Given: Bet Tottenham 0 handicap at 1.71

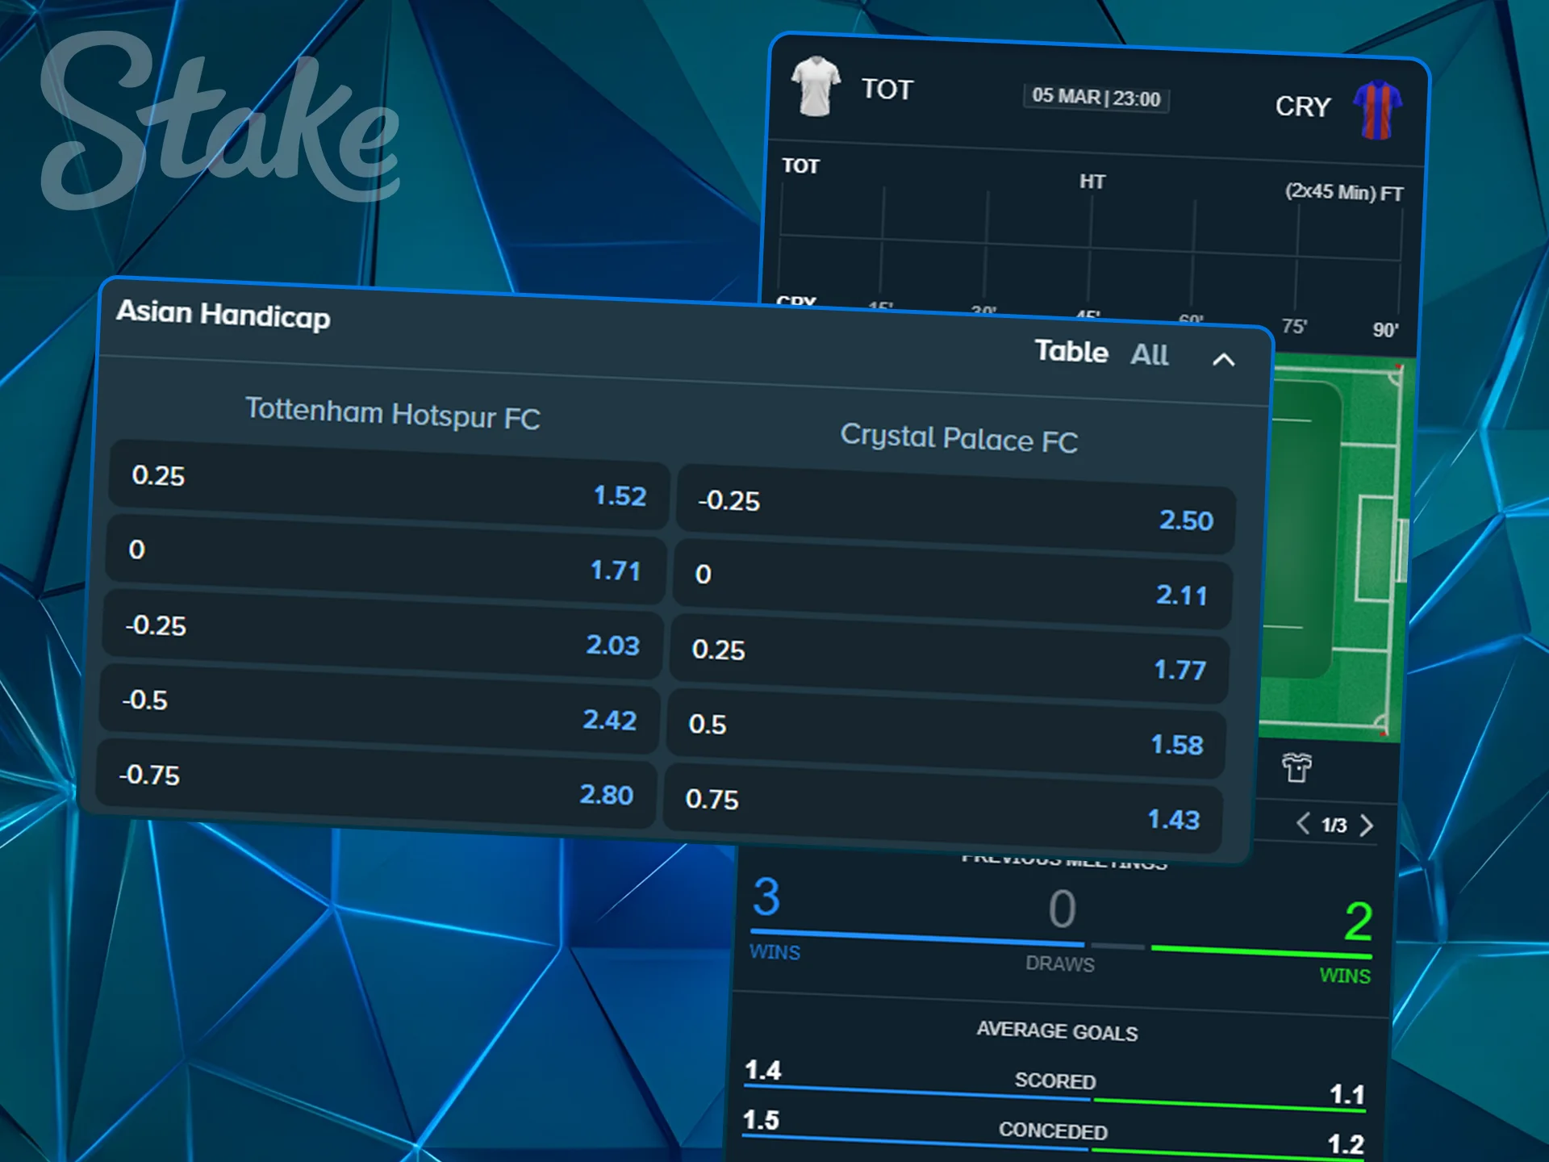Looking at the screenshot, I should [x=386, y=559].
